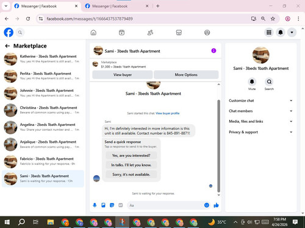
Task: Send a thumbs up like
Action: pyautogui.click(x=216, y=206)
